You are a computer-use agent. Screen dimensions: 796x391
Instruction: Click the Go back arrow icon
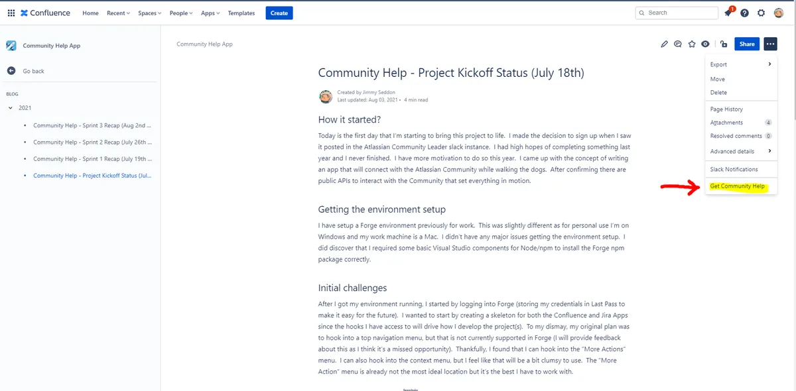(x=11, y=71)
